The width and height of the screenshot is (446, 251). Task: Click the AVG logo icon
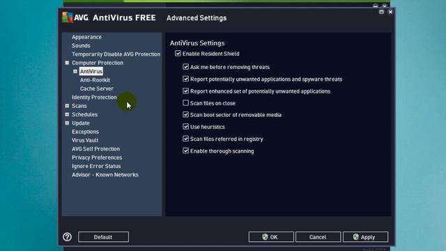pyautogui.click(x=68, y=17)
